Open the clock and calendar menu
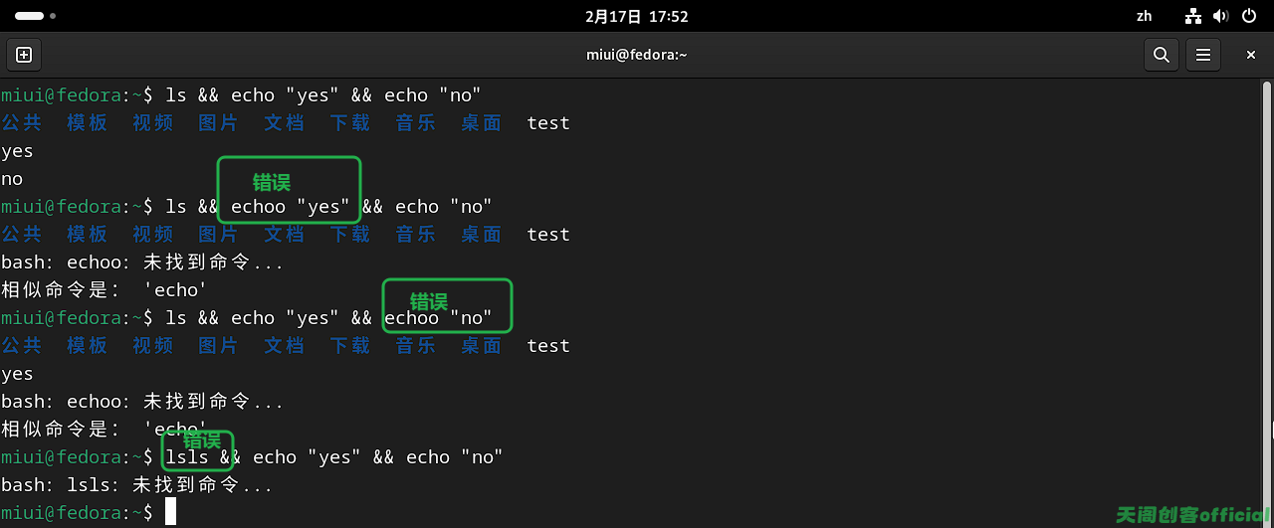This screenshot has height=528, width=1274. click(x=637, y=16)
